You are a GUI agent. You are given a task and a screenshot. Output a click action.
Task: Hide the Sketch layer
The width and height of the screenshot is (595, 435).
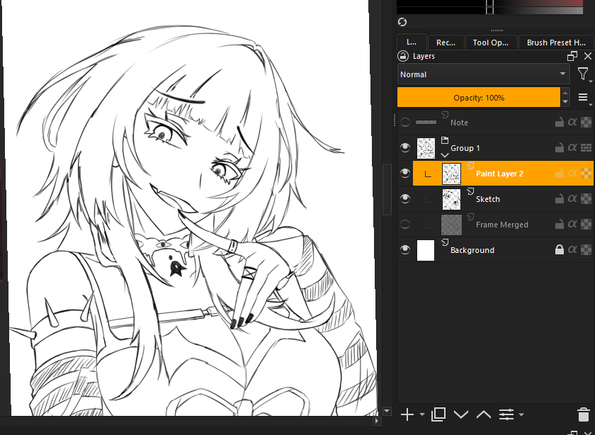pyautogui.click(x=405, y=198)
